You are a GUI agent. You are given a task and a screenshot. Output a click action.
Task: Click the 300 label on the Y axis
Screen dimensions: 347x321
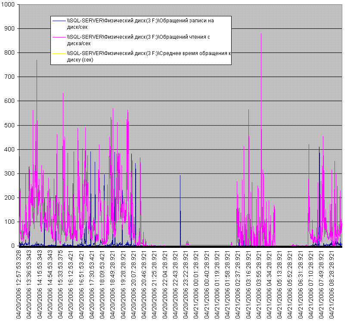click(x=10, y=174)
